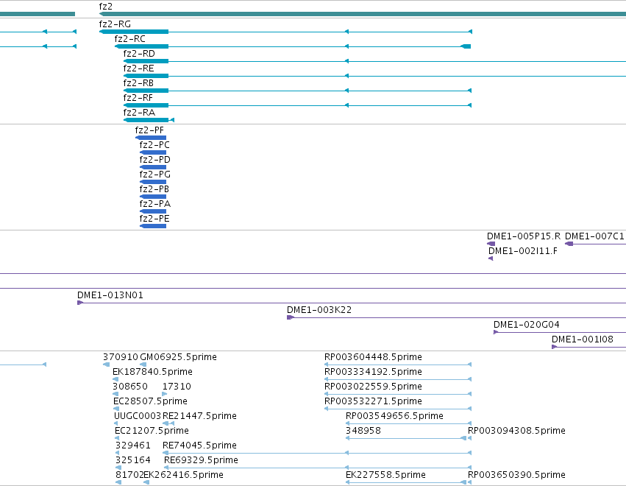Select the DME1-007C1 feature label
The height and width of the screenshot is (486, 626).
594,236
